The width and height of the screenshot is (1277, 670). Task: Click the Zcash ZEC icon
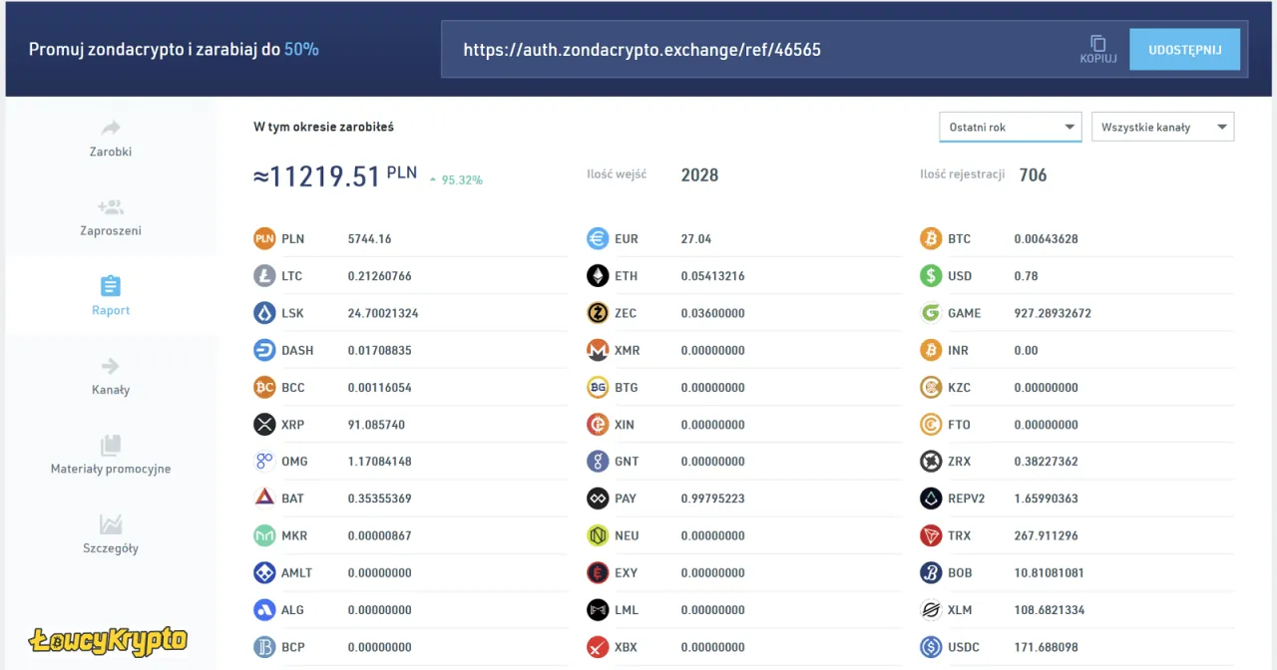(x=598, y=313)
